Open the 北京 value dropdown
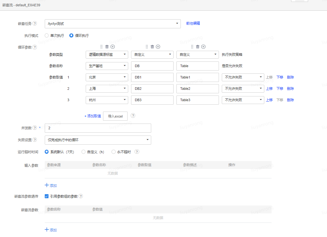327x237 pixels. [107, 77]
